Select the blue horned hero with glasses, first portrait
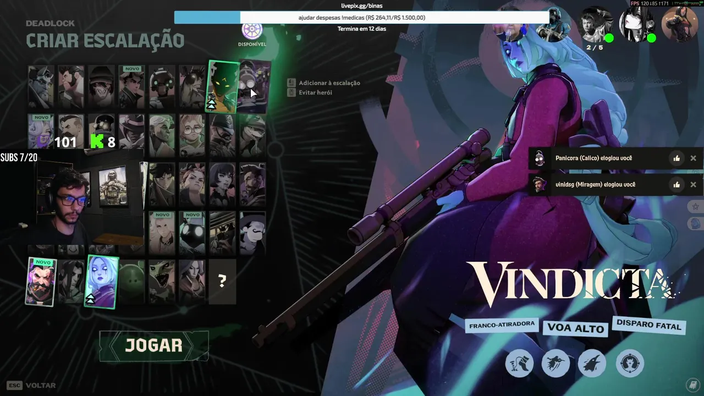Screen dimensions: 704x396 pyautogui.click(x=41, y=87)
